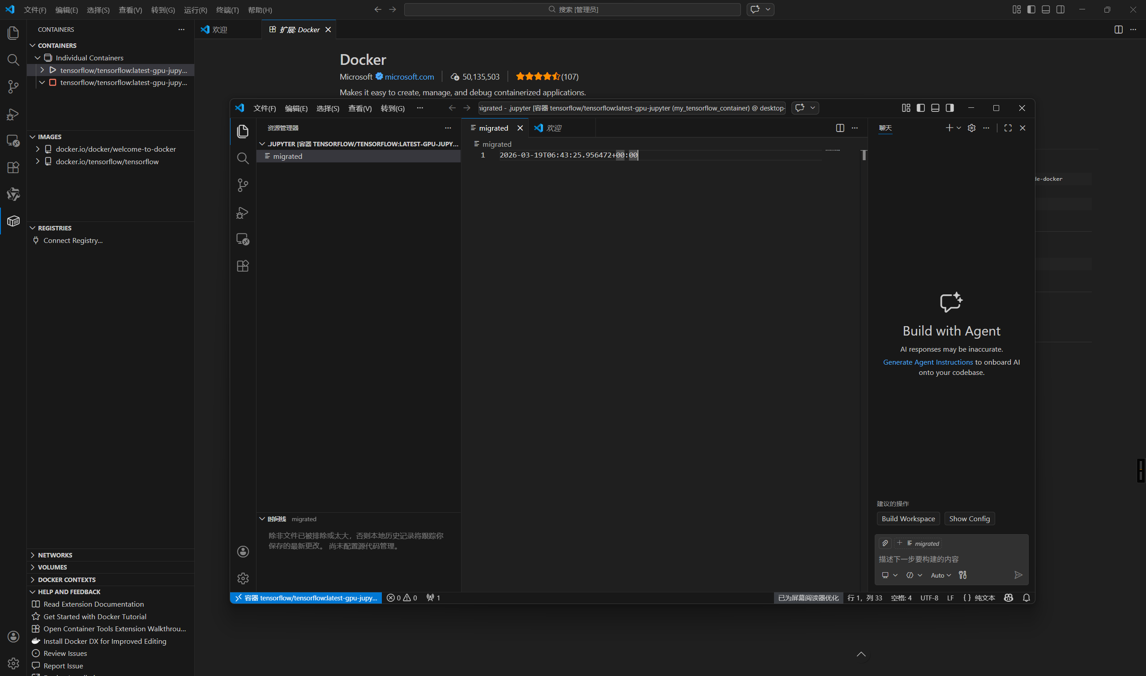Open Generate Agent Instructions link

[x=928, y=362]
